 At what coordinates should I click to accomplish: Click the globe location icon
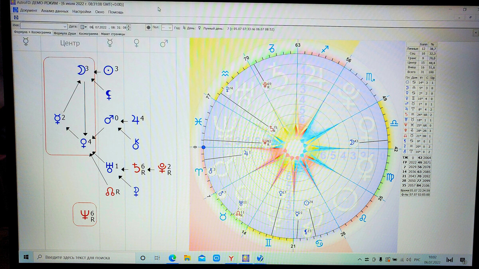[148, 27]
